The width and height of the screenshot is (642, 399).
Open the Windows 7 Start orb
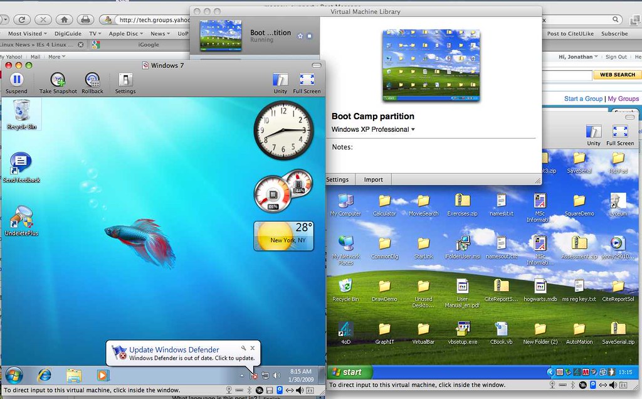click(x=14, y=375)
